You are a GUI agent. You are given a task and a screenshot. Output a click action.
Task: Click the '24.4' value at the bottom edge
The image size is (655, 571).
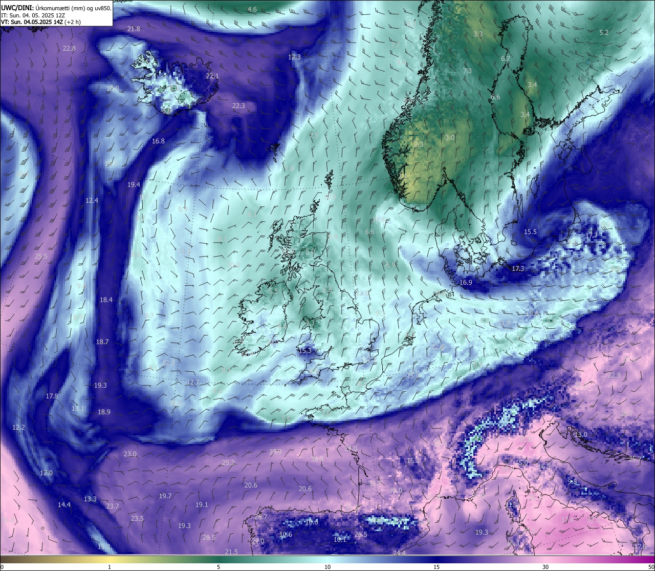(x=399, y=553)
